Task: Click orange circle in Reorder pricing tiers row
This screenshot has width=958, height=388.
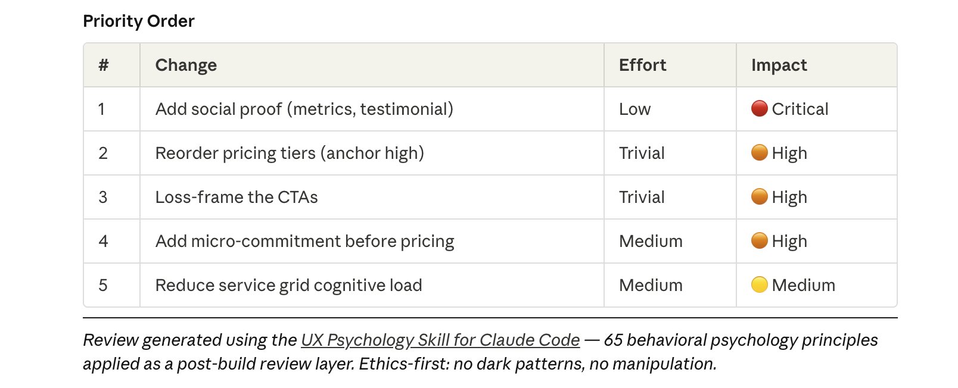Action: click(759, 153)
